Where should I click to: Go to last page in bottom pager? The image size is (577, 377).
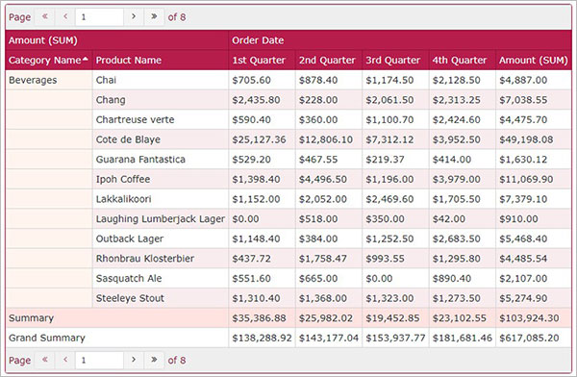coord(154,360)
